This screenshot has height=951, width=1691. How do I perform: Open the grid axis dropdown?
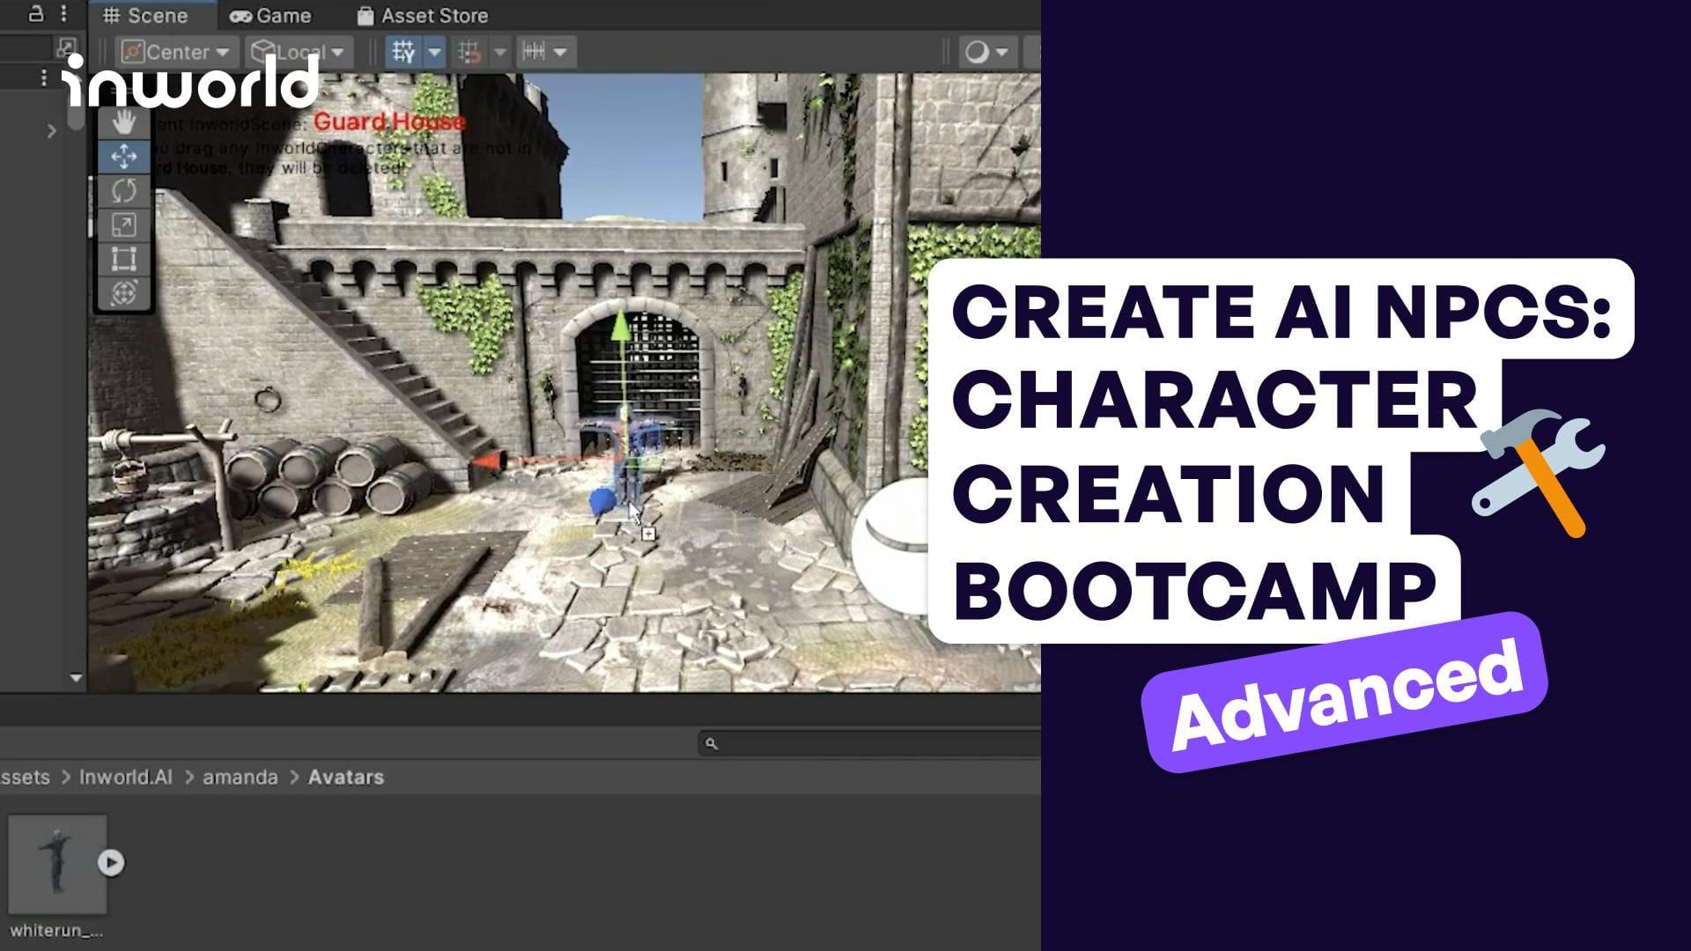(x=435, y=51)
